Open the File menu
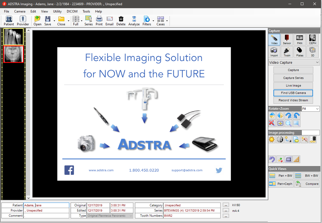 point(7,11)
